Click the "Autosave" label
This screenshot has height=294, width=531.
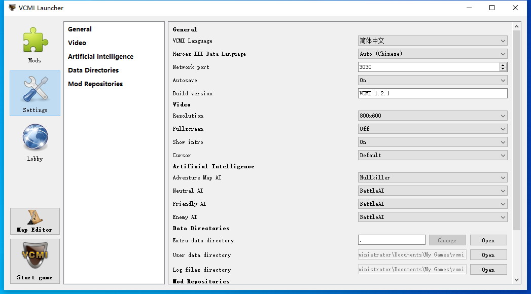pos(185,80)
